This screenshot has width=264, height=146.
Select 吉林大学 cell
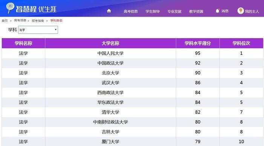coord(111,132)
